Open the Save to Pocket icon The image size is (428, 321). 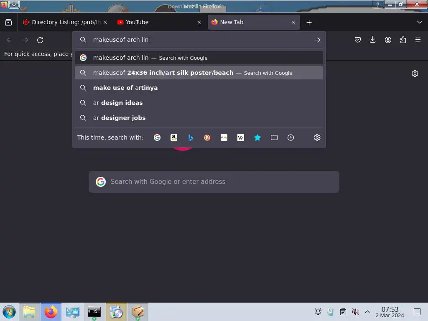358,40
